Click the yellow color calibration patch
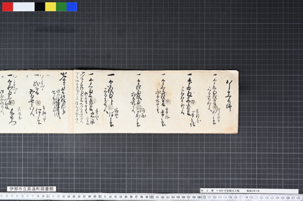 click(x=51, y=7)
